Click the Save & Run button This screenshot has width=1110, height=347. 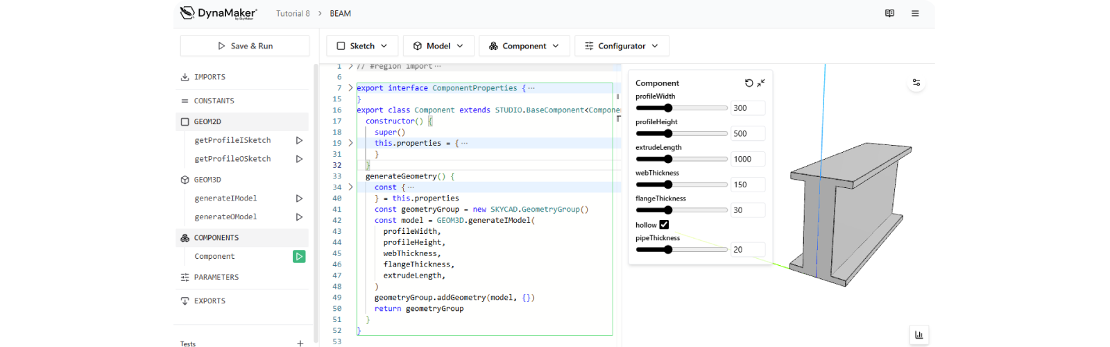pyautogui.click(x=245, y=46)
